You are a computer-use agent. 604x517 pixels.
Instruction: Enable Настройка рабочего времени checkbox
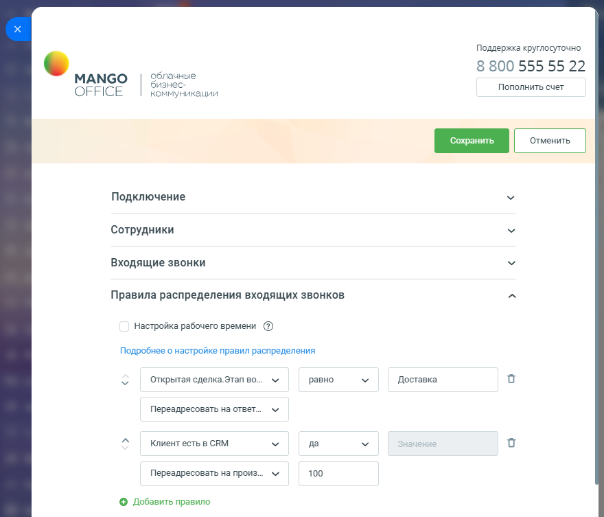pyautogui.click(x=124, y=326)
